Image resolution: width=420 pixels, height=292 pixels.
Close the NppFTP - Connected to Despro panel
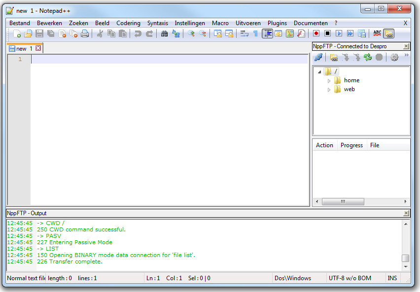[406, 46]
